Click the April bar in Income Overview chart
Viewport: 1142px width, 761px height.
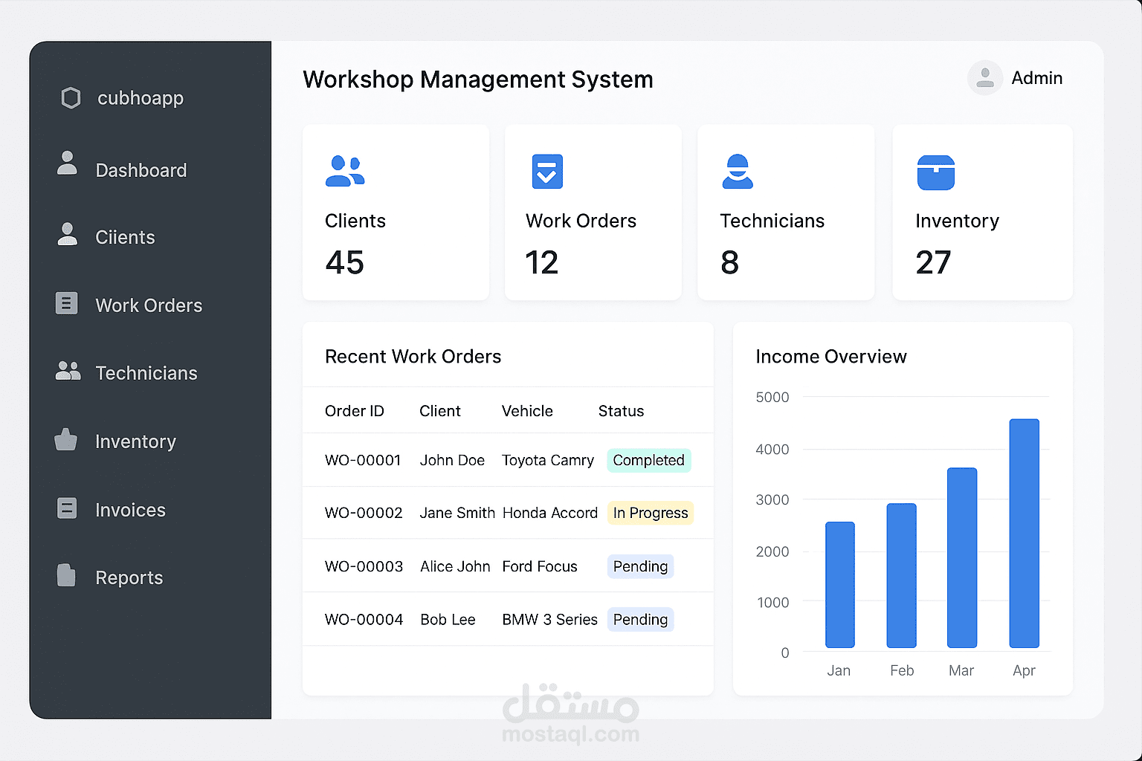pyautogui.click(x=1024, y=531)
